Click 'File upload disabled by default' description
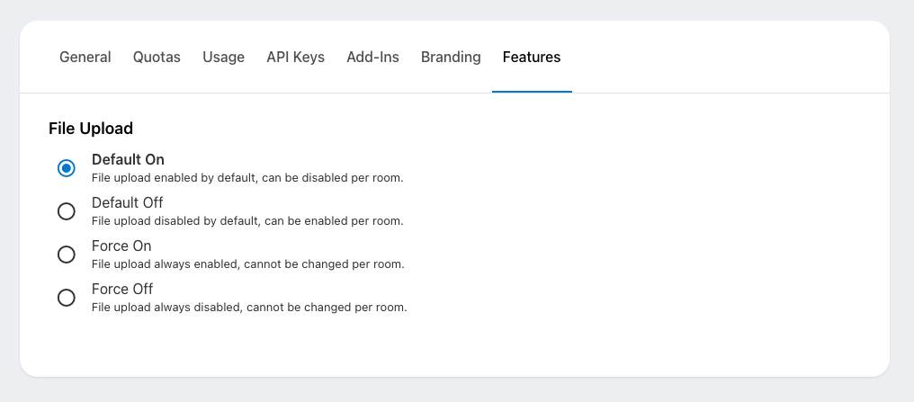914x402 pixels. point(247,221)
